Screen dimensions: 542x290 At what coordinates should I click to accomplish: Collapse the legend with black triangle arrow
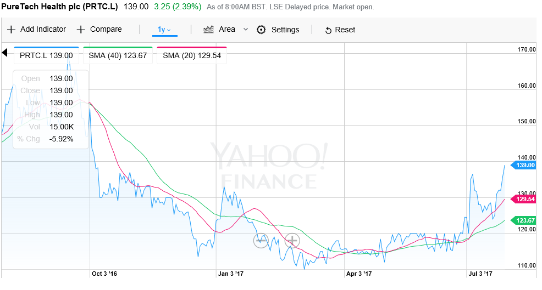click(x=4, y=53)
